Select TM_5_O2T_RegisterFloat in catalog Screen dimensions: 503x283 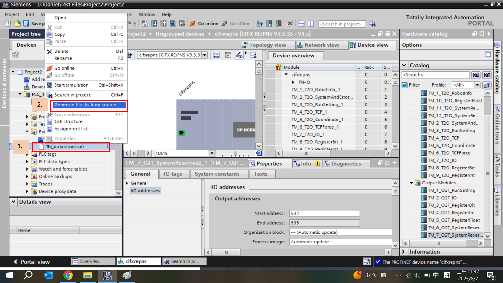(454, 220)
